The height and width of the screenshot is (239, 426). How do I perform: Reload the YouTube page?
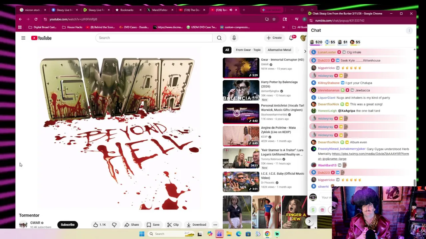tap(36, 19)
